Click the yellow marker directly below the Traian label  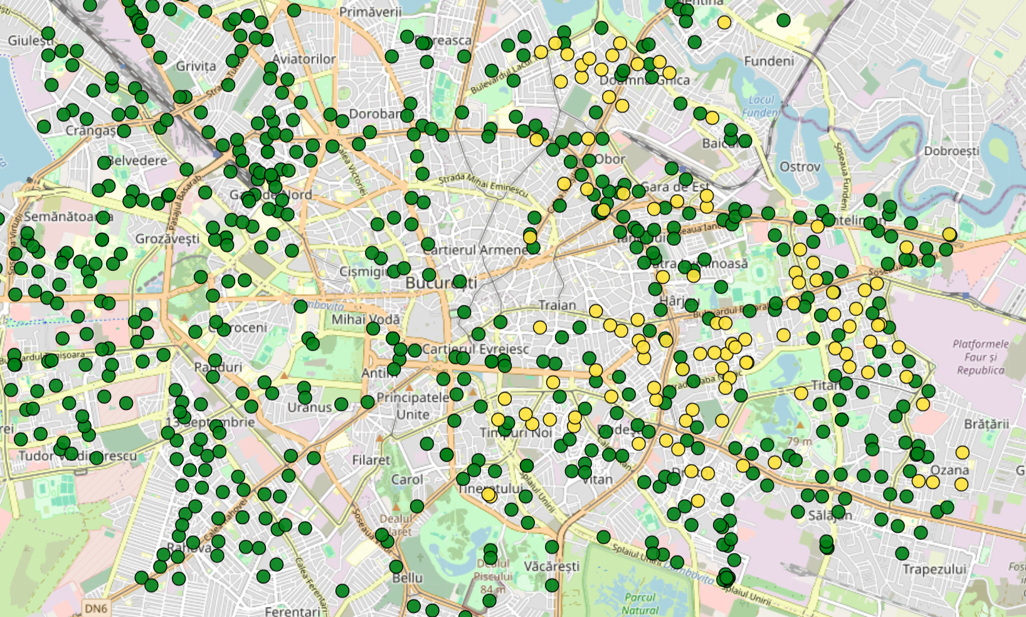click(x=539, y=327)
